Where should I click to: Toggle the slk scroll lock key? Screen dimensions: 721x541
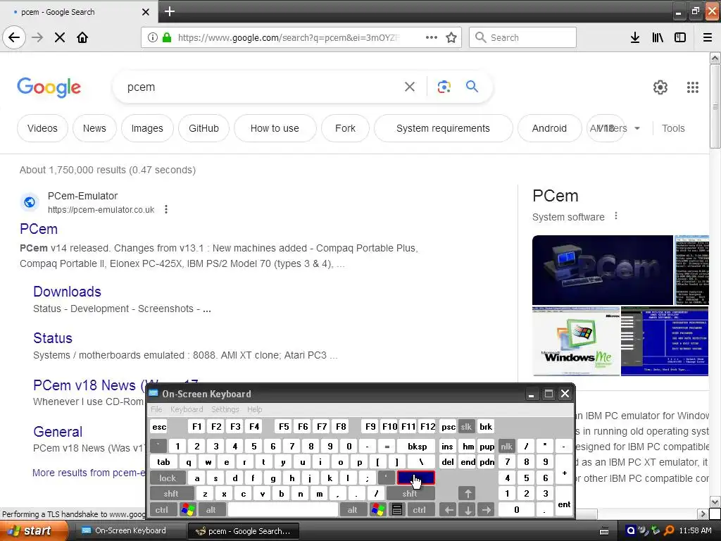466,427
